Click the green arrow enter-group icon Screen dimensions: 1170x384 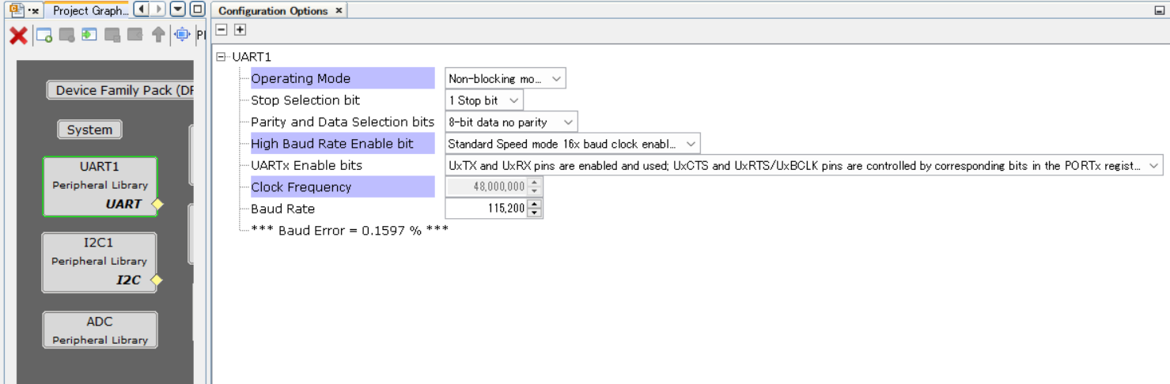tap(89, 35)
